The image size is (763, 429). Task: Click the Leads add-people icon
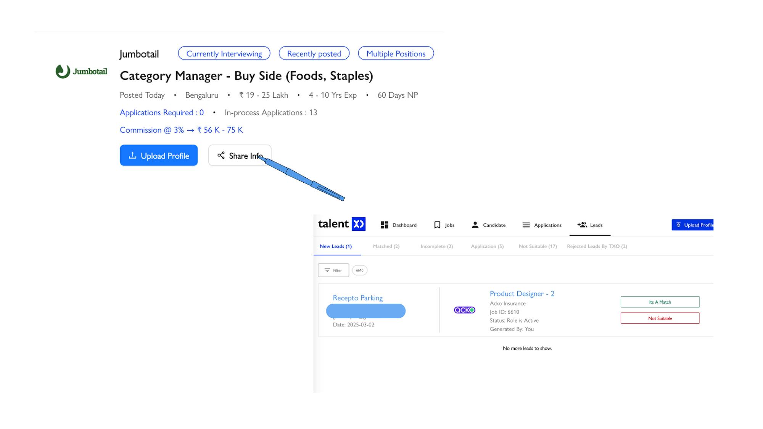[582, 225]
